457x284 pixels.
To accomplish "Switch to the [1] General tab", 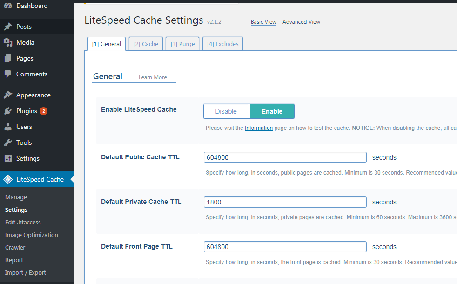I will (107, 44).
